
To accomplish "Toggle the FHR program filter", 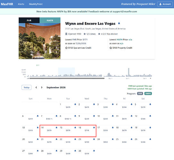I will [x=140, y=93].
